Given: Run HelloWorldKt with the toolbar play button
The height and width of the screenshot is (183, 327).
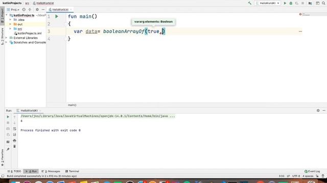Looking at the screenshot, I should click(285, 3).
